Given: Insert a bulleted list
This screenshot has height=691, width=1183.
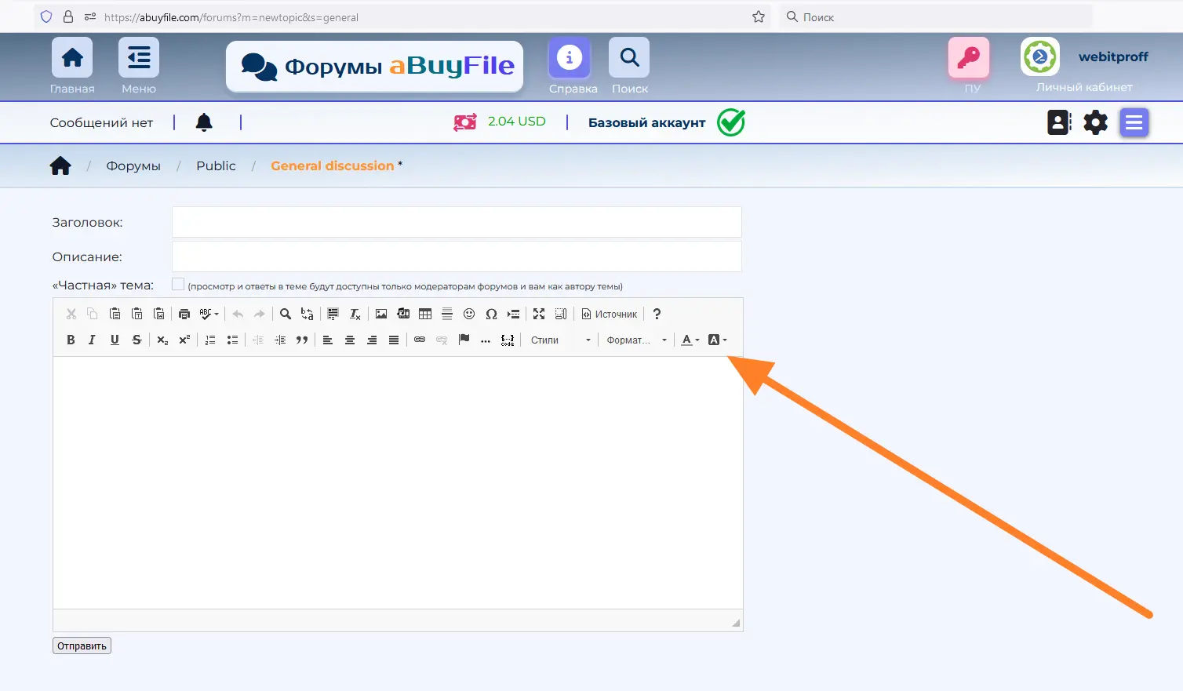Looking at the screenshot, I should (x=232, y=340).
